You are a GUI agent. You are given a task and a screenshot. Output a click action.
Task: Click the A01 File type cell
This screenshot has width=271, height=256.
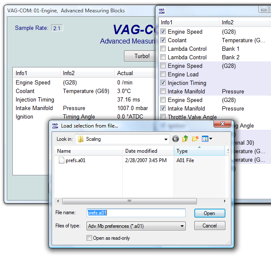coord(185,160)
